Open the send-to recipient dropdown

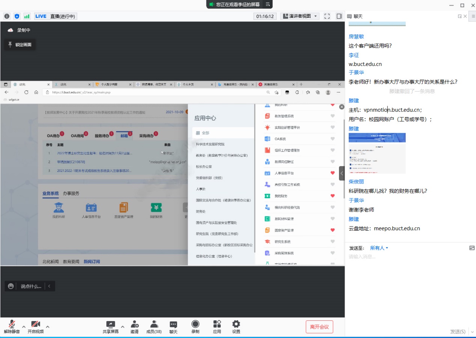(x=379, y=248)
